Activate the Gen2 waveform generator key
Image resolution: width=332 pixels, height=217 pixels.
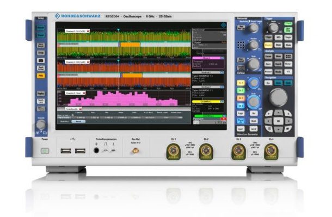[x=254, y=129]
